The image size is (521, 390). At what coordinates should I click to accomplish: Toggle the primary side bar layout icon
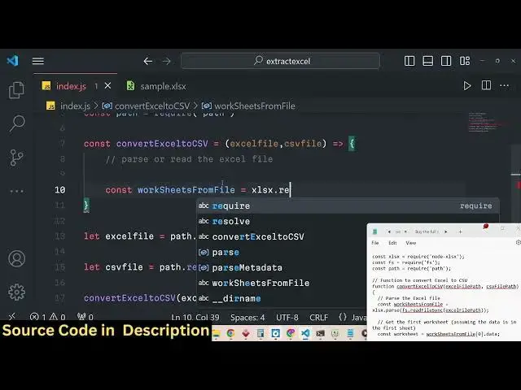coord(409,61)
